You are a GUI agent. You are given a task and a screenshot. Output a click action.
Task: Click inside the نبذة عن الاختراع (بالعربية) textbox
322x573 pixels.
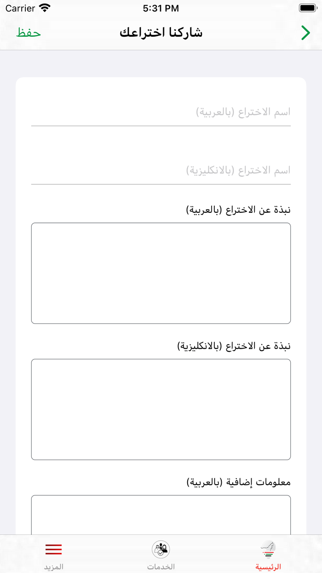point(161,272)
